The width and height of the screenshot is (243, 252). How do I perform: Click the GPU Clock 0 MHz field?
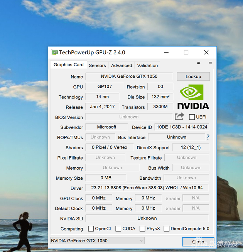point(99,198)
